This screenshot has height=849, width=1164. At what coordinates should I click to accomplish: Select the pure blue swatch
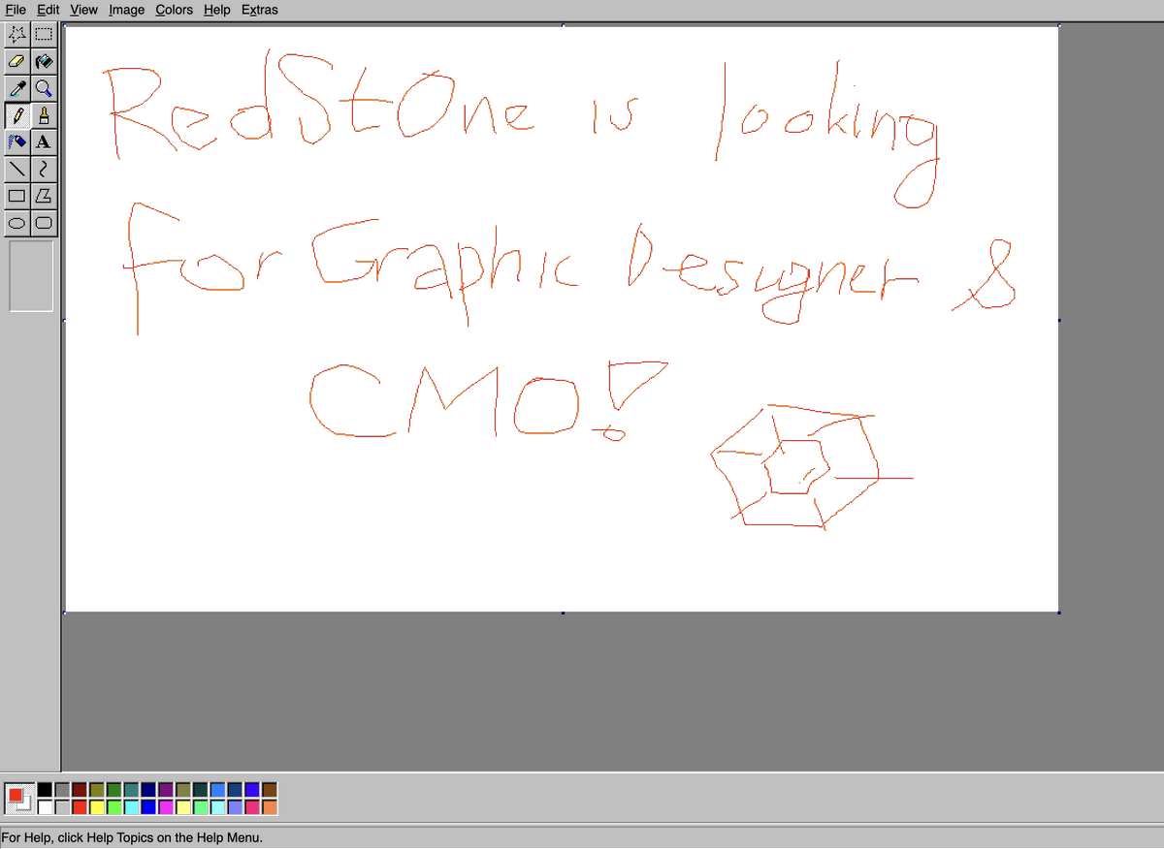click(x=149, y=807)
